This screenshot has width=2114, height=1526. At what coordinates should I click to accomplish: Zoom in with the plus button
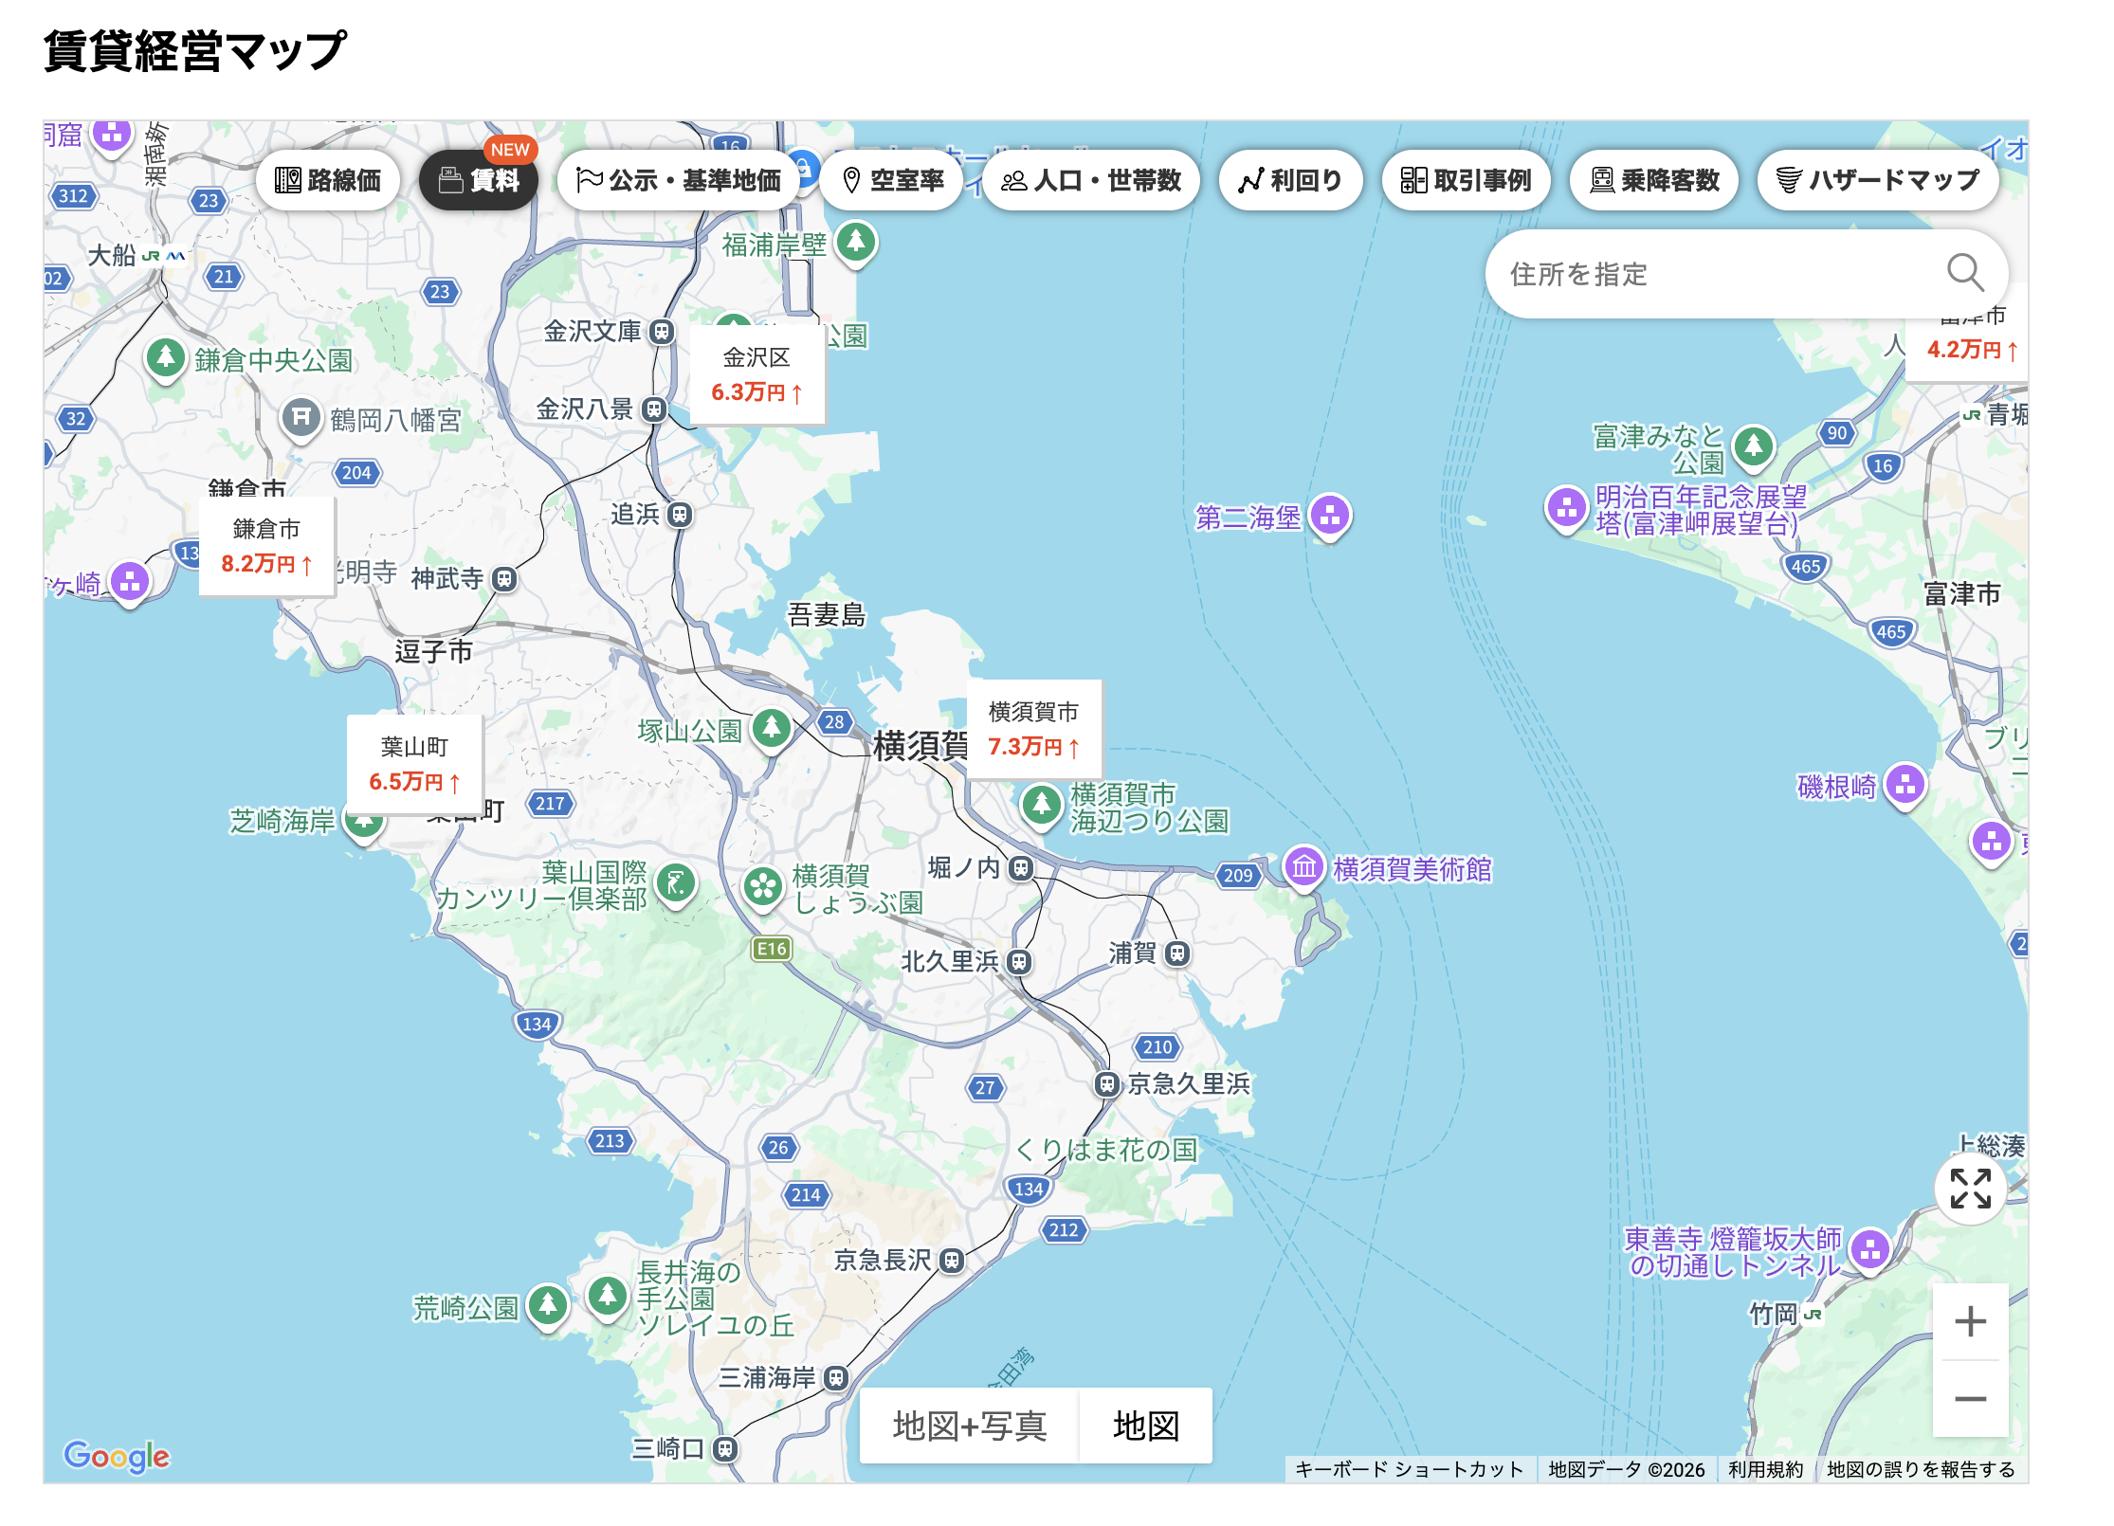pyautogui.click(x=1970, y=1321)
